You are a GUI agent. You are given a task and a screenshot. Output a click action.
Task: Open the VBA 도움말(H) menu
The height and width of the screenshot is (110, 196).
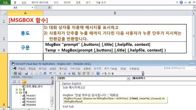tap(134, 68)
